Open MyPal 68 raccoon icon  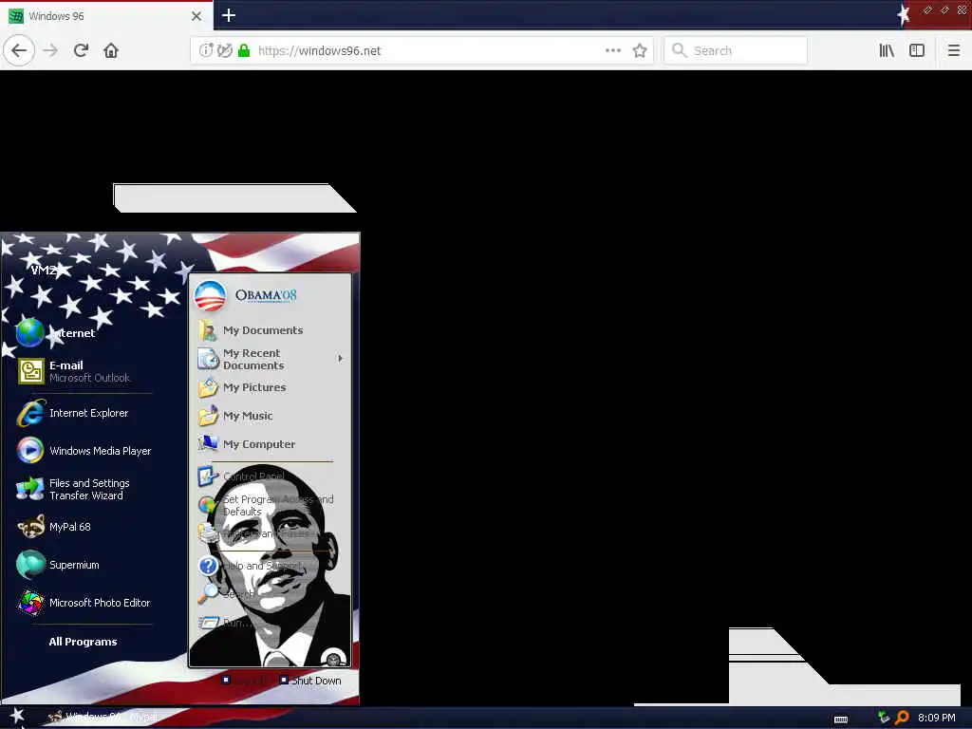tap(30, 527)
